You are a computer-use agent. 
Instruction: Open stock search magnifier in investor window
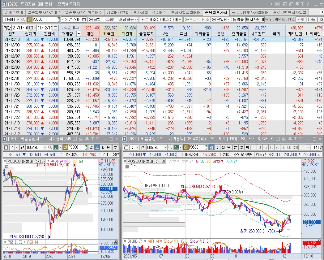[23, 19]
